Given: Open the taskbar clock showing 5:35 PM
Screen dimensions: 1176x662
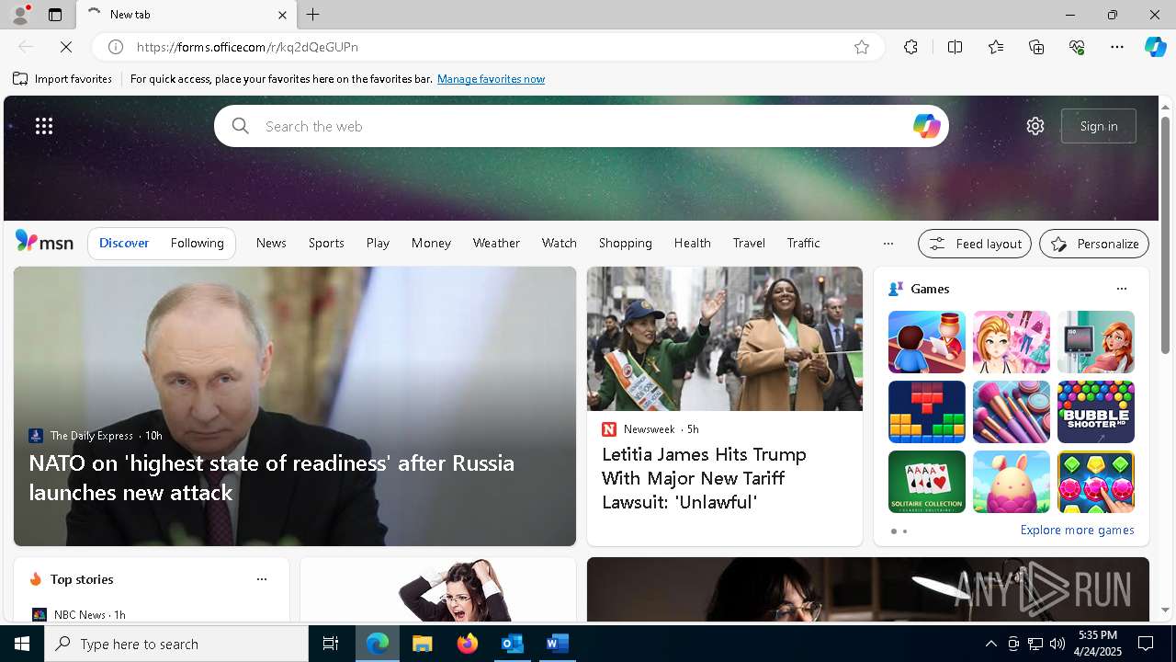Looking at the screenshot, I should (x=1097, y=644).
